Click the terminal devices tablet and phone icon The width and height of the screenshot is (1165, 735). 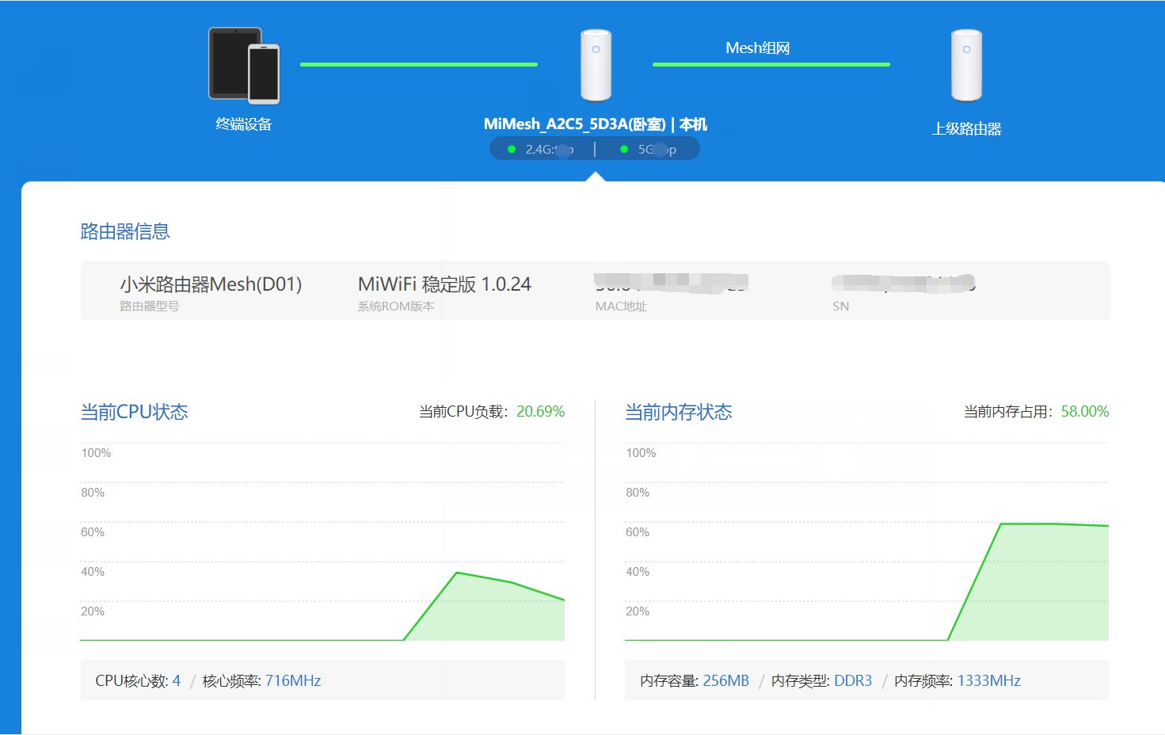coord(244,66)
